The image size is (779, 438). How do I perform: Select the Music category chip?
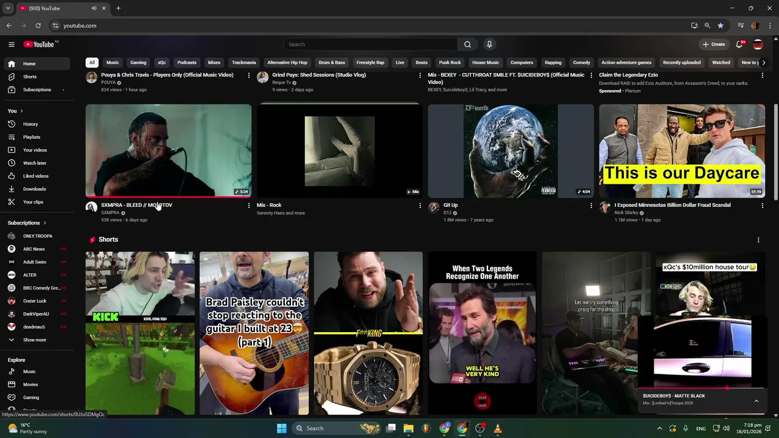113,63
